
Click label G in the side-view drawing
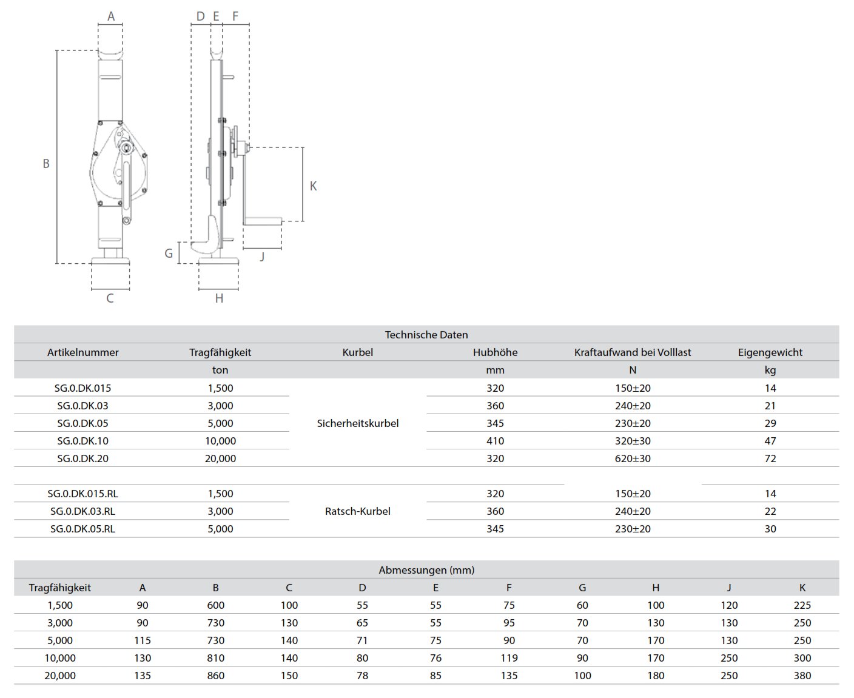tap(169, 253)
